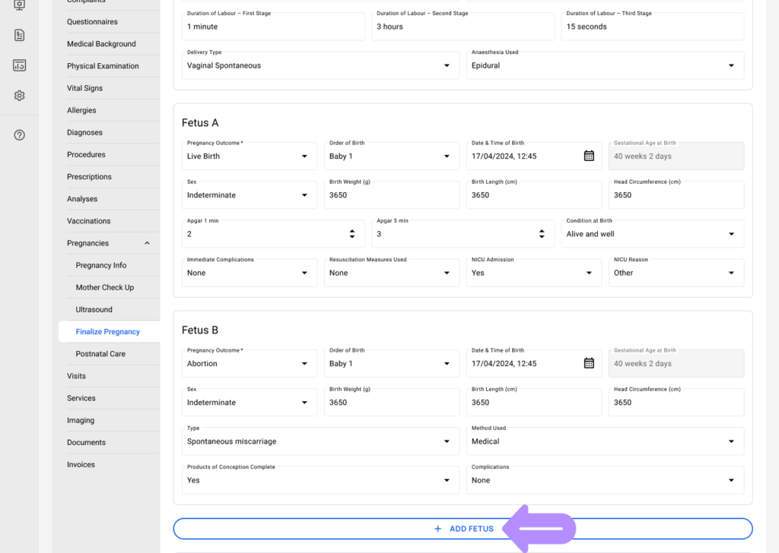
Task: Click the help question mark icon
Action: 20,135
